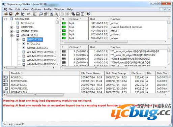Click the Tile Horizontally toolbar icon

[x=78, y=14]
